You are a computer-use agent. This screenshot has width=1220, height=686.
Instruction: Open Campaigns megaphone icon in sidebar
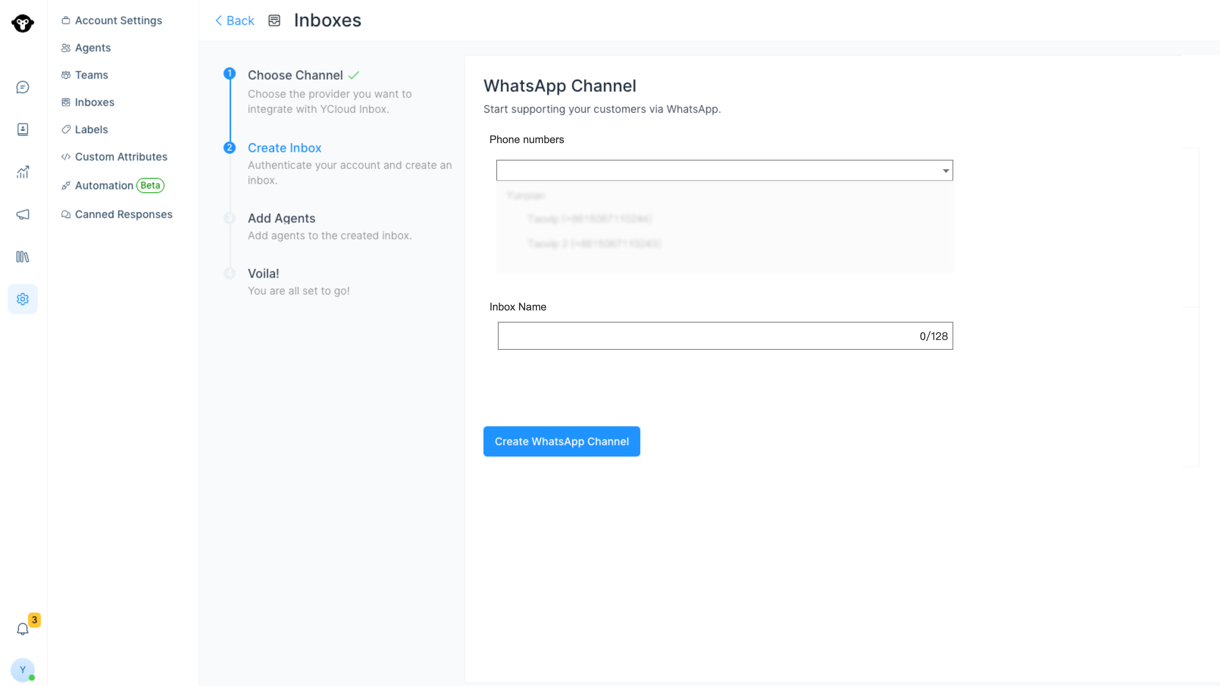(x=22, y=214)
